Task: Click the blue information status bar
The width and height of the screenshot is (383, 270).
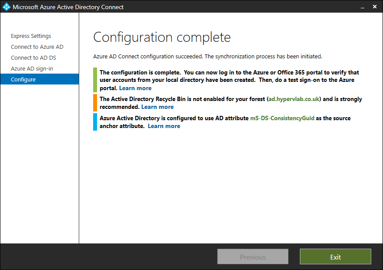Action: pos(95,122)
